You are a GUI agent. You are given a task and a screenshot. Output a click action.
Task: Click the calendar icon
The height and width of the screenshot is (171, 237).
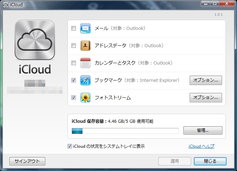tap(85, 63)
